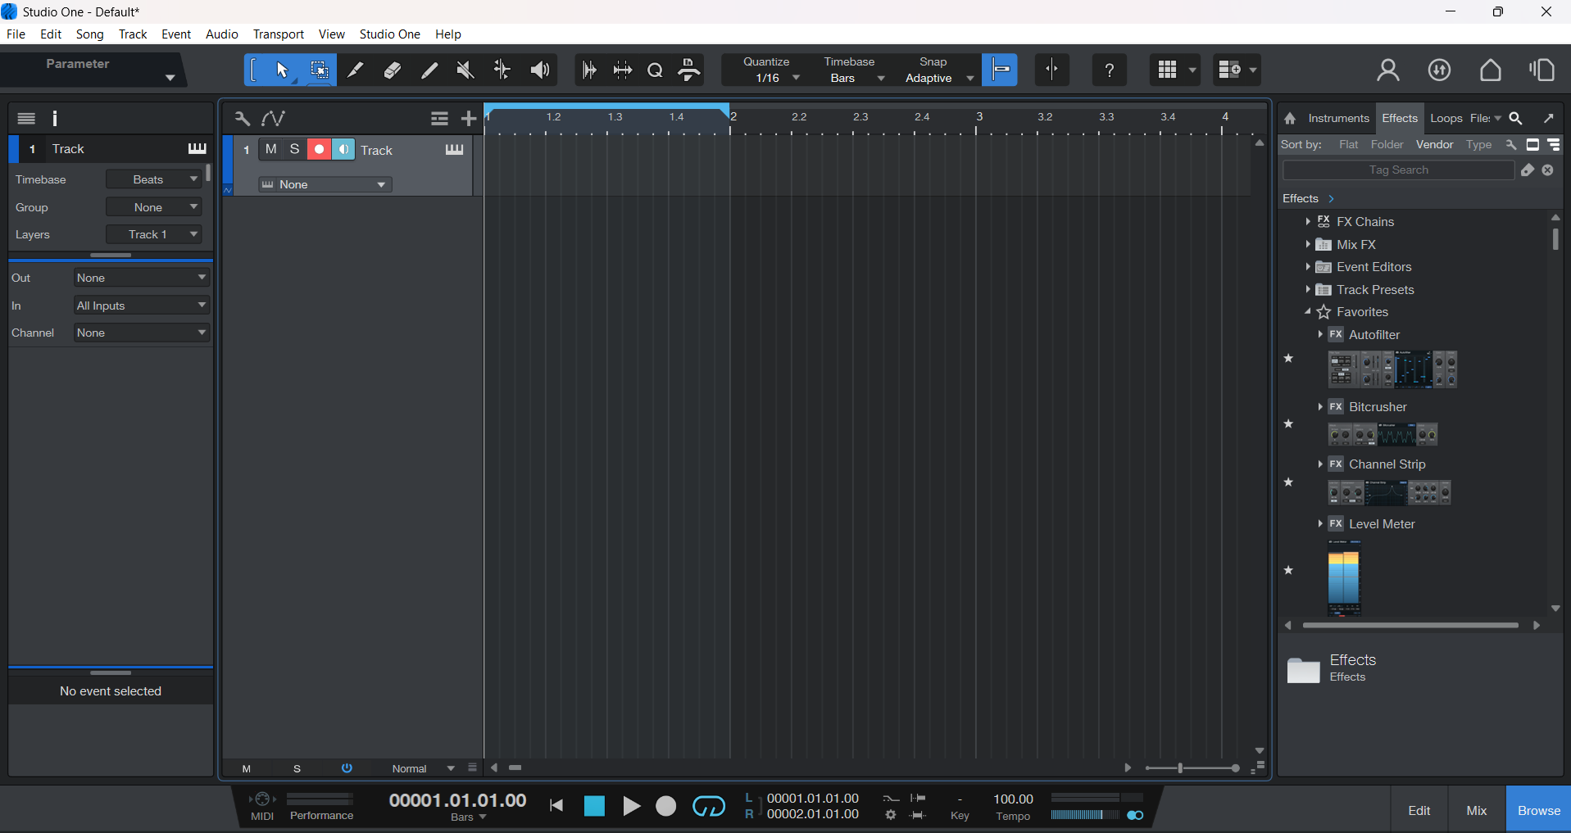Click the add tracks plus icon

pos(469,119)
